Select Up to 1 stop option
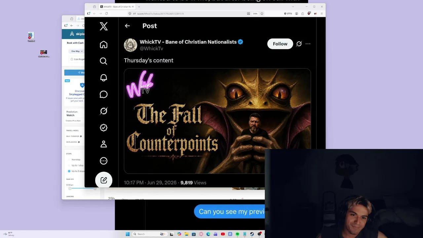This screenshot has width=423, height=238. 77,165
